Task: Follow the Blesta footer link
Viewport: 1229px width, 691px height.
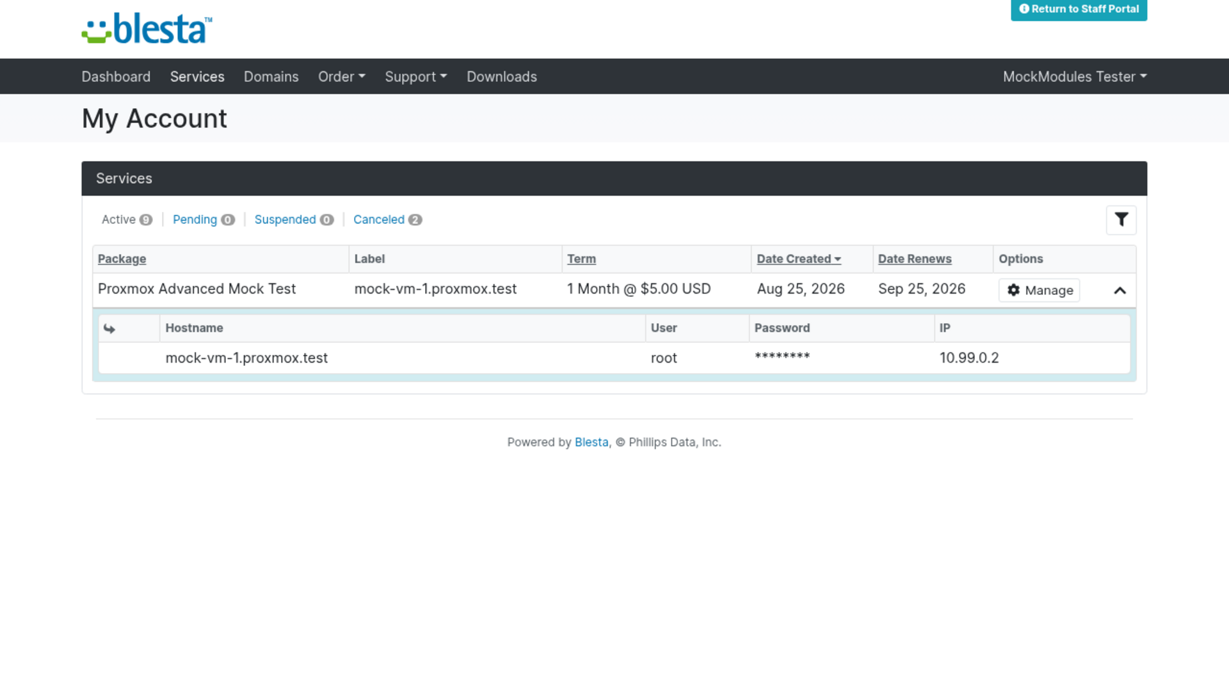Action: pyautogui.click(x=591, y=442)
